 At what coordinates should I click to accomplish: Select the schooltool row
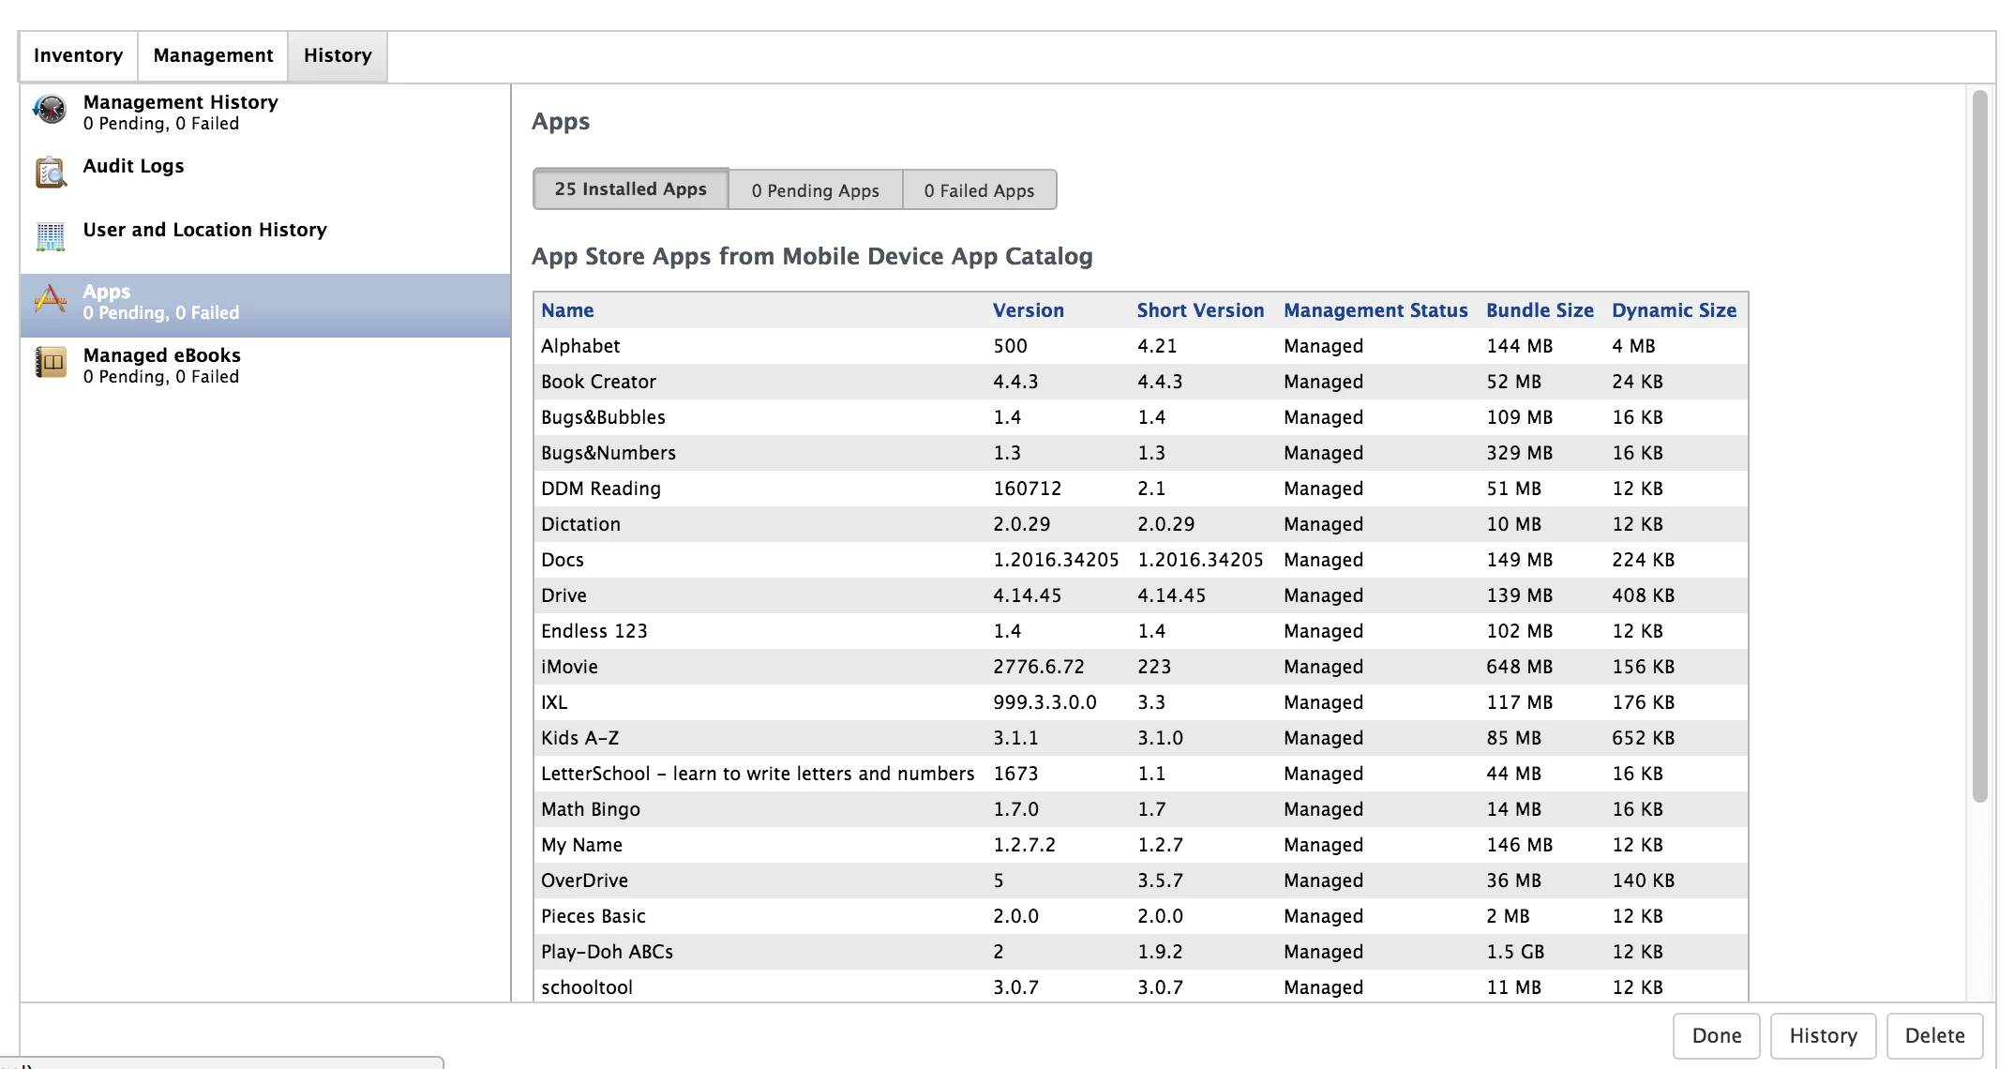point(1140,986)
